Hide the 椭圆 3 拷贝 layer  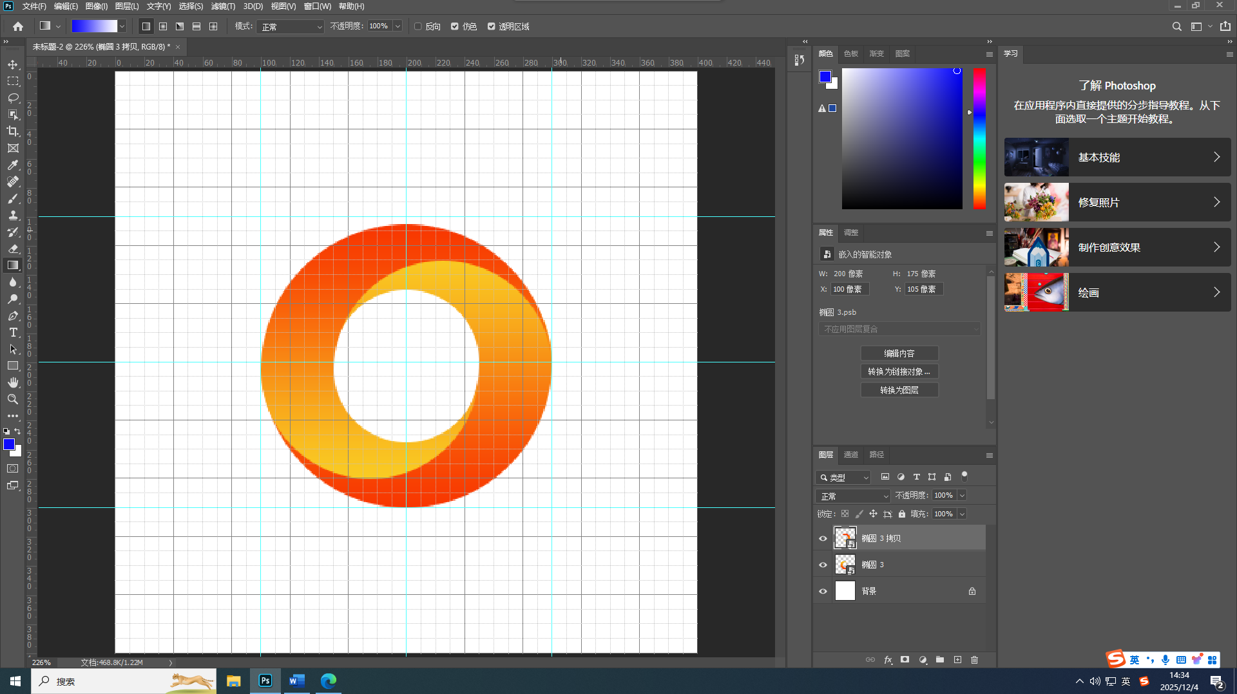coord(823,538)
